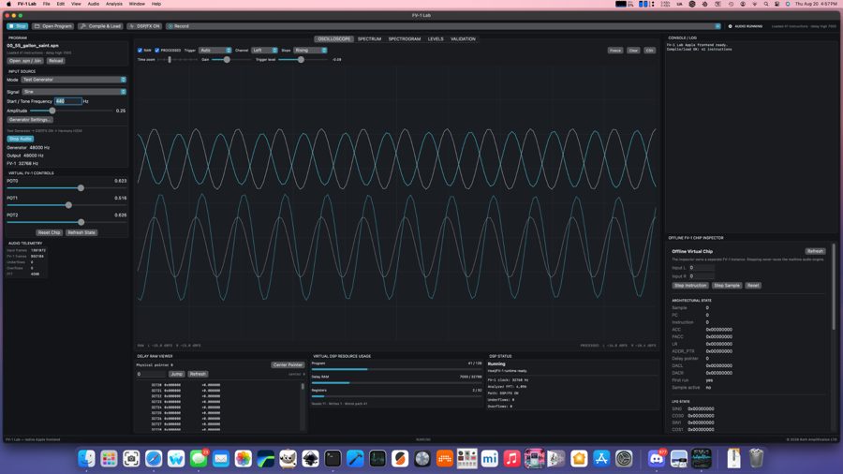
Task: Open the Slope Rising dropdown
Action: click(310, 50)
